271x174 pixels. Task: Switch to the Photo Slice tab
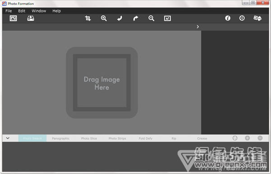pyautogui.click(x=89, y=138)
